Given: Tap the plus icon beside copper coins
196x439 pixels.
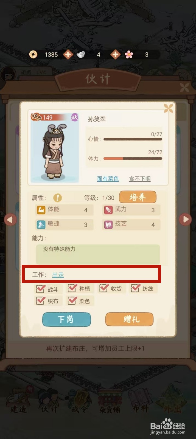Looking at the screenshot, I should point(68,54).
